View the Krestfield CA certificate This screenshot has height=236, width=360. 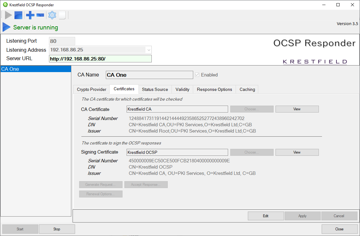point(297,109)
